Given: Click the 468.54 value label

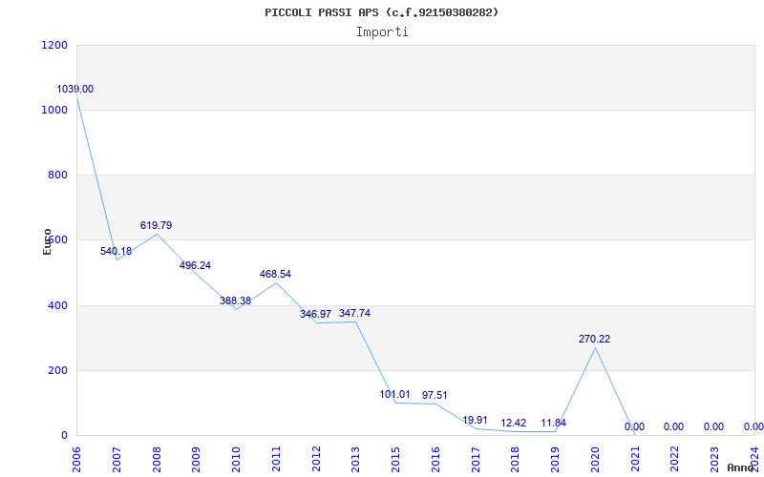Looking at the screenshot, I should pyautogui.click(x=275, y=274).
